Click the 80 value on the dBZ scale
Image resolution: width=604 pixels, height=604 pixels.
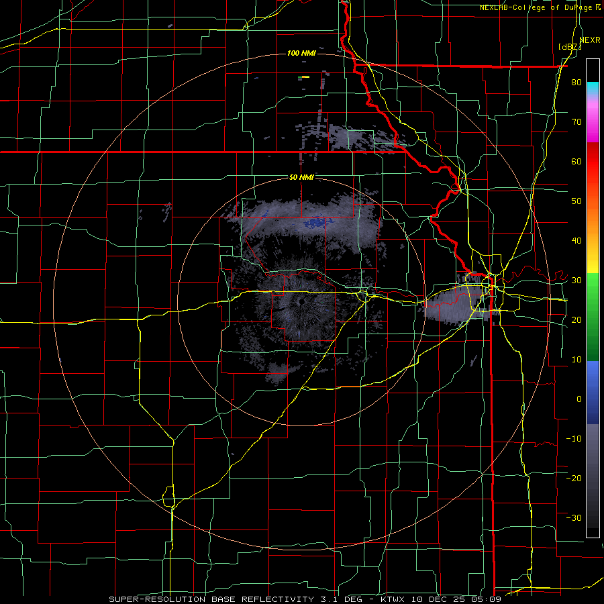tap(576, 83)
